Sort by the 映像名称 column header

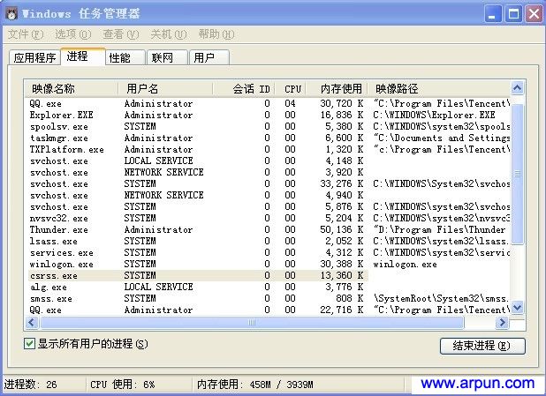[x=72, y=89]
